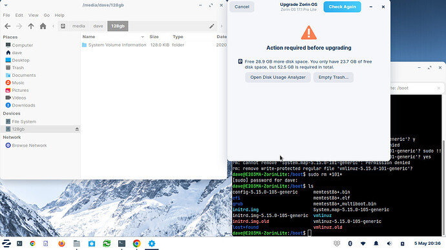Switch to Files in taskbar
Image resolution: width=446 pixels, height=250 pixels.
coord(76,244)
